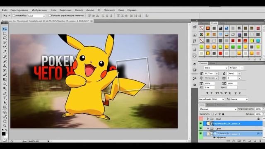265x149 pixels.
Task: Select the Horizontal Type tool
Action: [5, 98]
